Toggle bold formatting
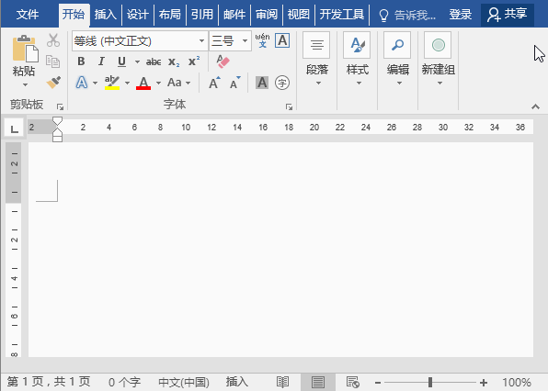 tap(81, 61)
